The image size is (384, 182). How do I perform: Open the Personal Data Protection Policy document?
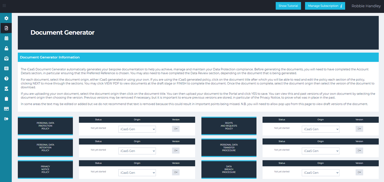point(45,126)
